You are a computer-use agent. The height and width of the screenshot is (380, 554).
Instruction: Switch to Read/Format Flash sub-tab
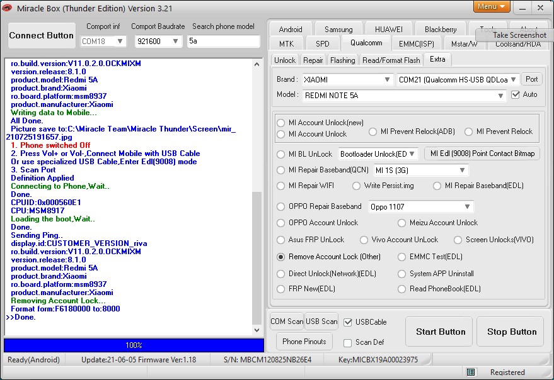click(x=391, y=60)
